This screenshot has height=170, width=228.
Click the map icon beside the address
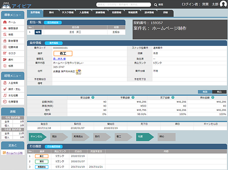tap(79, 72)
